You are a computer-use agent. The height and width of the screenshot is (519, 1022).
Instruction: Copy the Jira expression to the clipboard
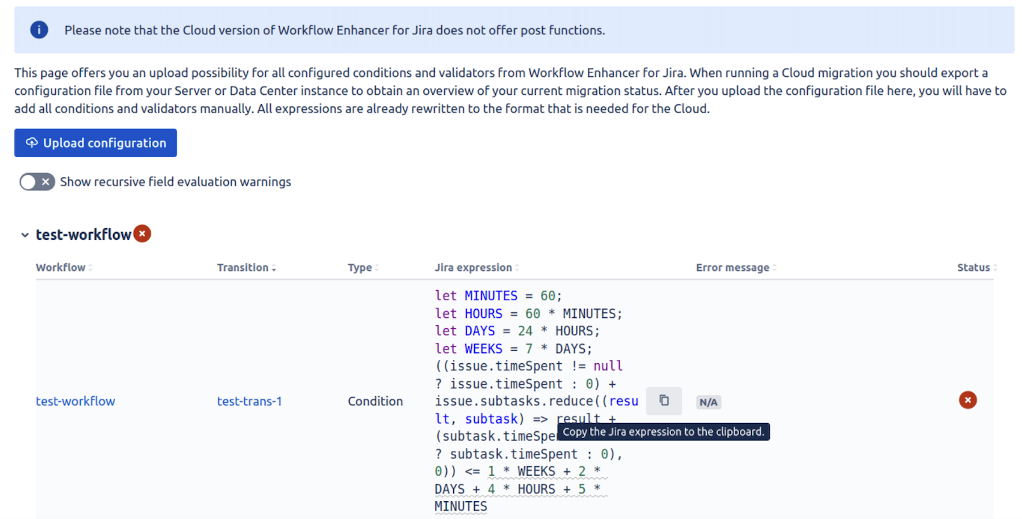click(664, 401)
